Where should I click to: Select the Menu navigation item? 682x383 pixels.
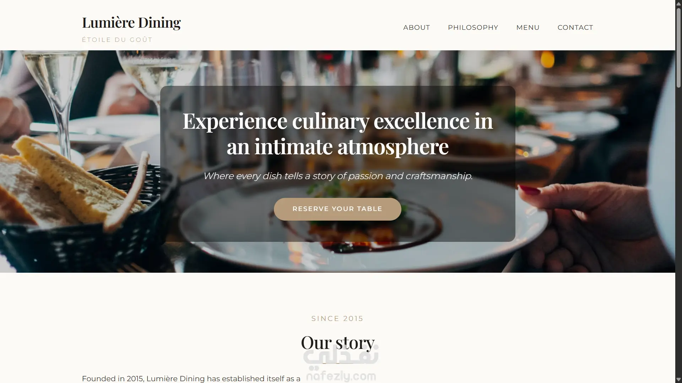point(527,28)
